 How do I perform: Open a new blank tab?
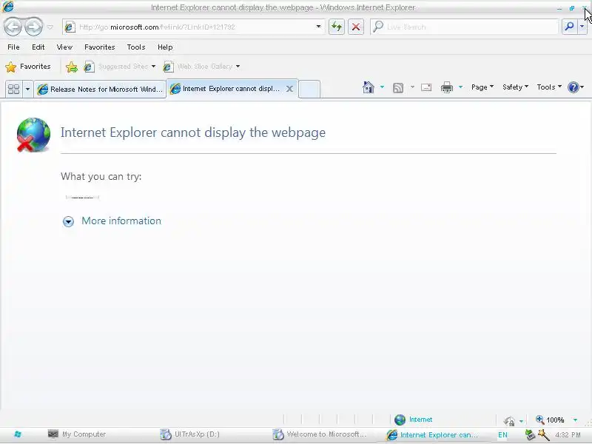(309, 89)
